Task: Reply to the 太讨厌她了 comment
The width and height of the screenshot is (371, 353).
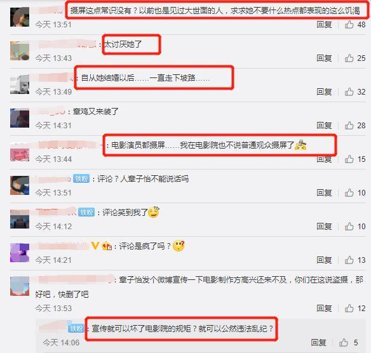Action: click(x=324, y=58)
